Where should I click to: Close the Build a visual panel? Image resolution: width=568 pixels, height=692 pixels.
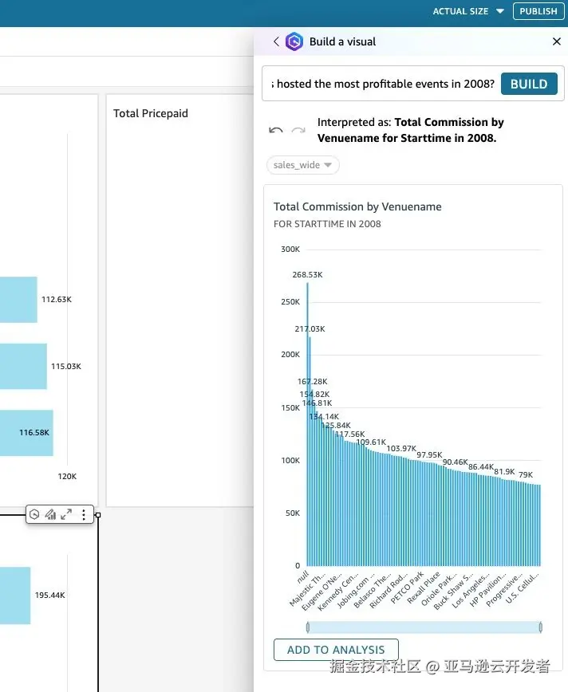[557, 41]
